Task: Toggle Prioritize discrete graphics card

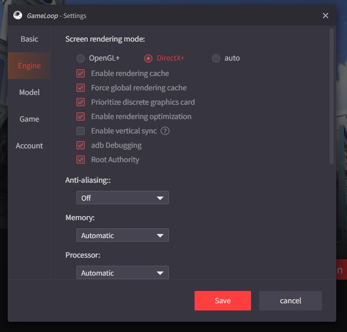Action: (x=81, y=102)
